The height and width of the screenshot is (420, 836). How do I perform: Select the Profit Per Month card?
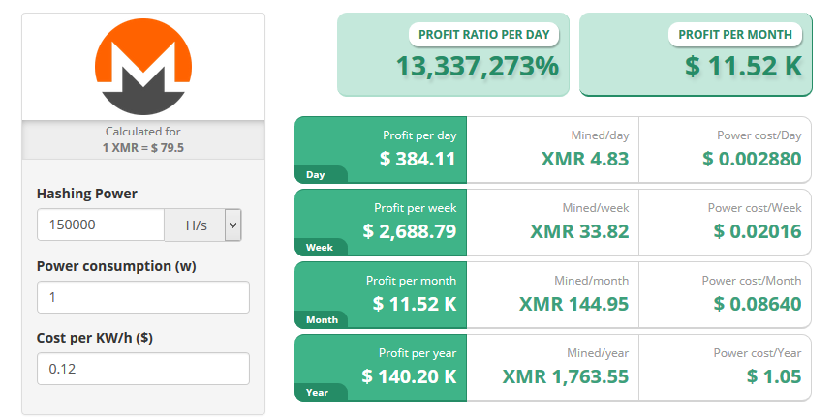(695, 54)
